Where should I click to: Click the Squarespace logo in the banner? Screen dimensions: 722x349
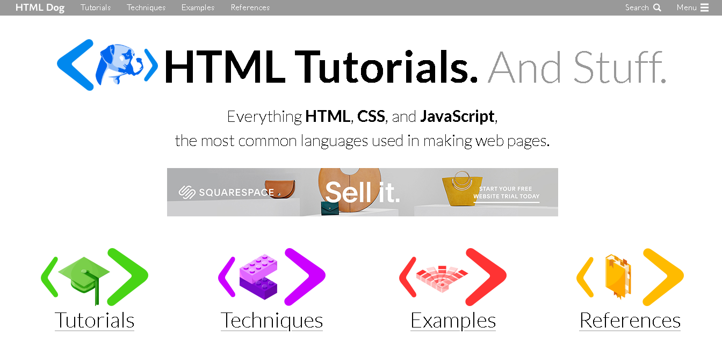[x=226, y=192]
